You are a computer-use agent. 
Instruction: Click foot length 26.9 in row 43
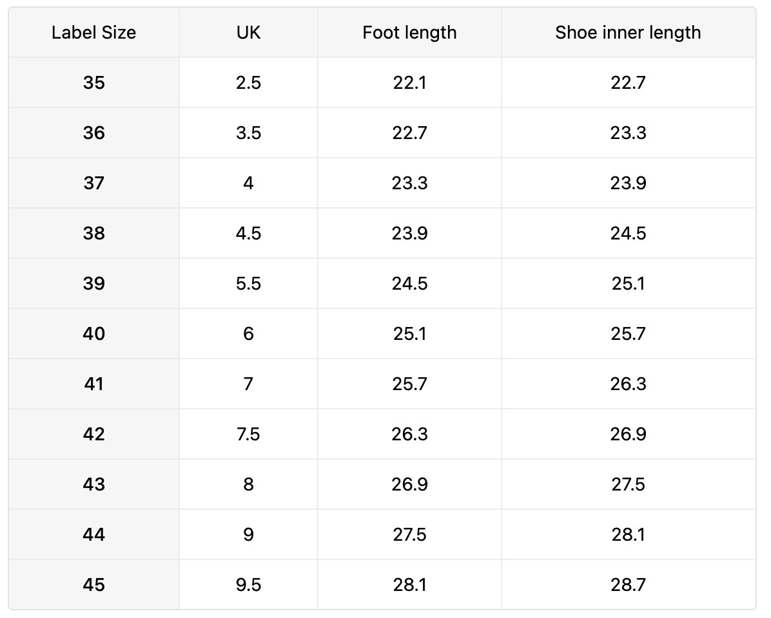click(409, 485)
